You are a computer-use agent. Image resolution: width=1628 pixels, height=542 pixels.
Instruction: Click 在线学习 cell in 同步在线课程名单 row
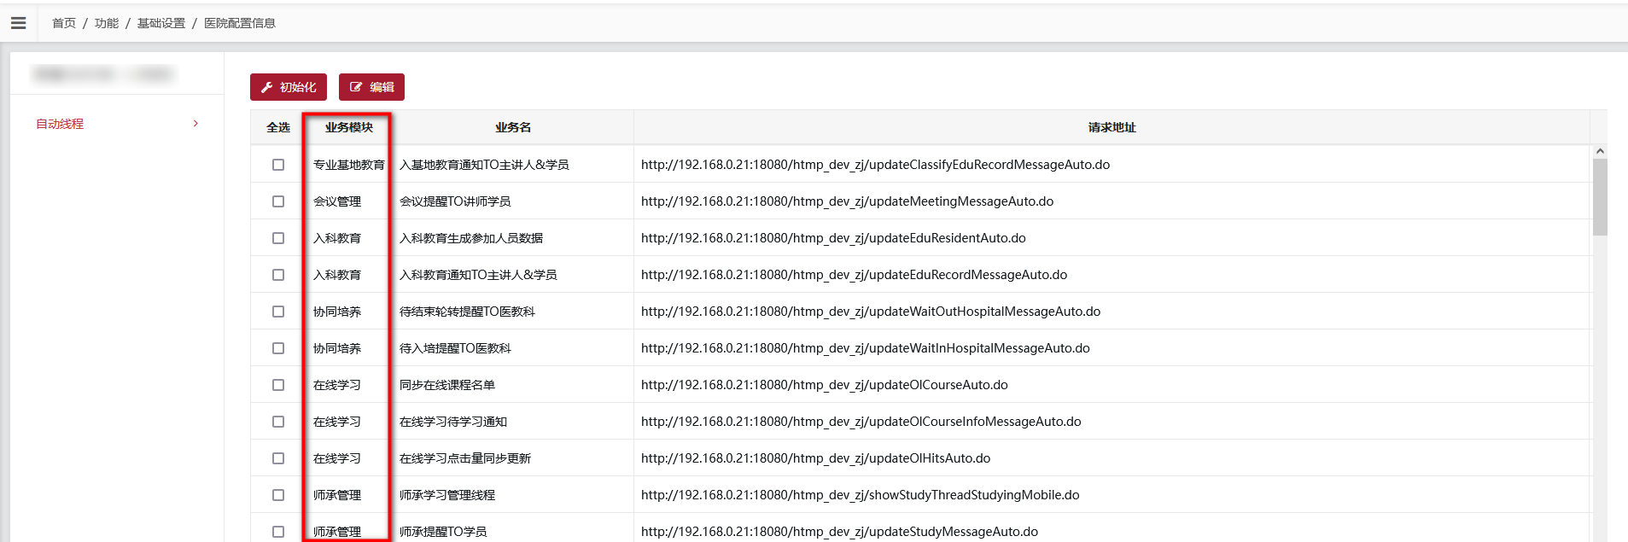pyautogui.click(x=337, y=385)
